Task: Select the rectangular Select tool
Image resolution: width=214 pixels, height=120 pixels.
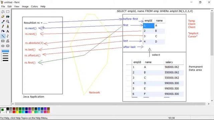Action: (8, 12)
